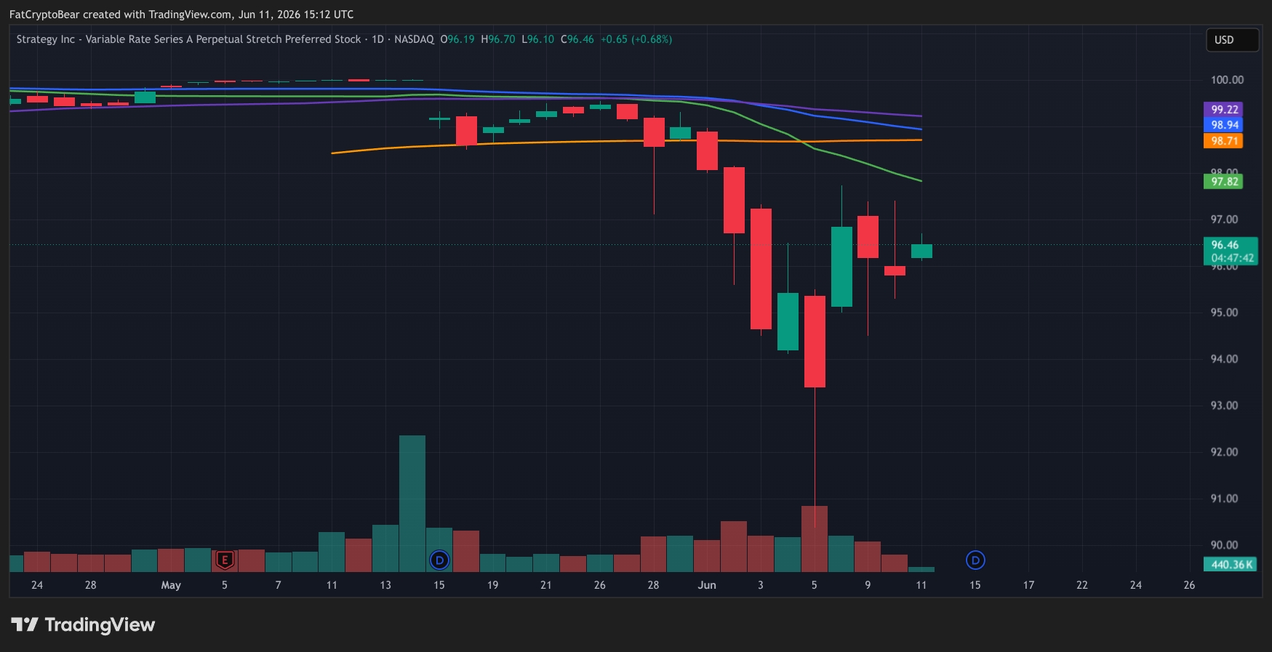Click the Strategy Inc preferred stock title

pyautogui.click(x=189, y=39)
